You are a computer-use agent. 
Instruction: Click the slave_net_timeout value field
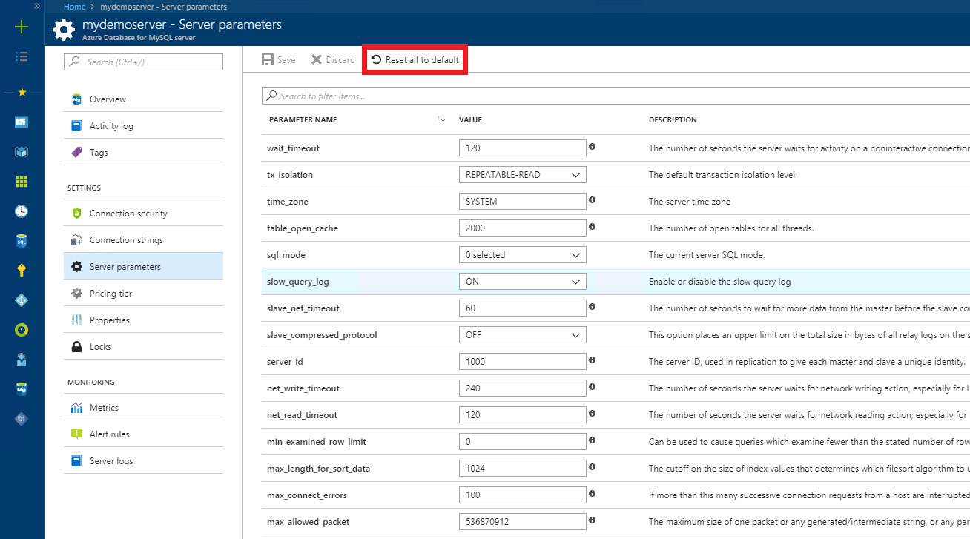click(523, 308)
